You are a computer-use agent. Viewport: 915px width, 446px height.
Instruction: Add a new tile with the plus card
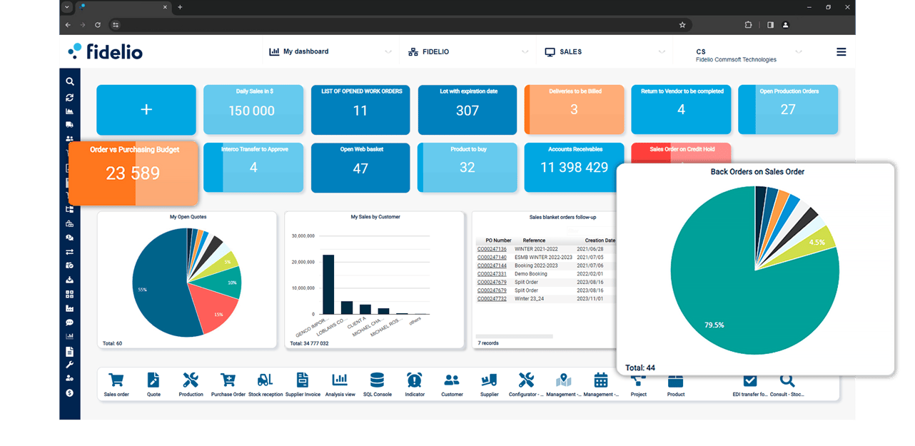click(x=146, y=110)
